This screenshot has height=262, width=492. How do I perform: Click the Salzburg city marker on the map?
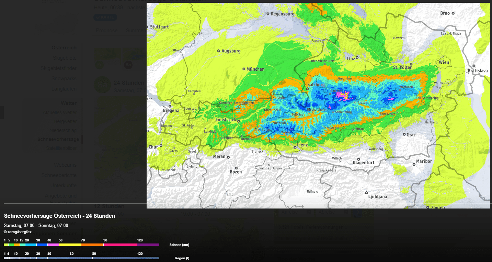tap(307, 89)
